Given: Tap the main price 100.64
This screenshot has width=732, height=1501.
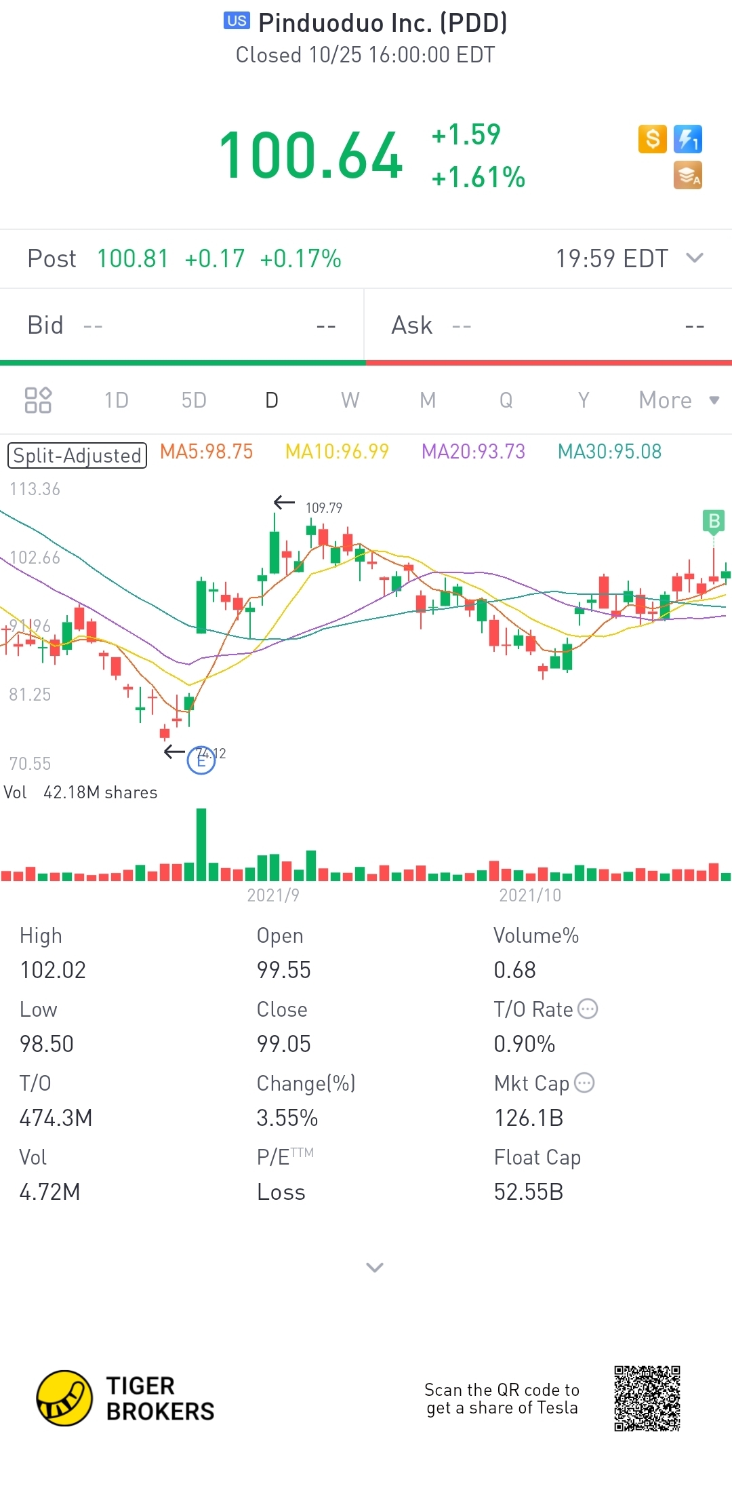Looking at the screenshot, I should (x=310, y=156).
